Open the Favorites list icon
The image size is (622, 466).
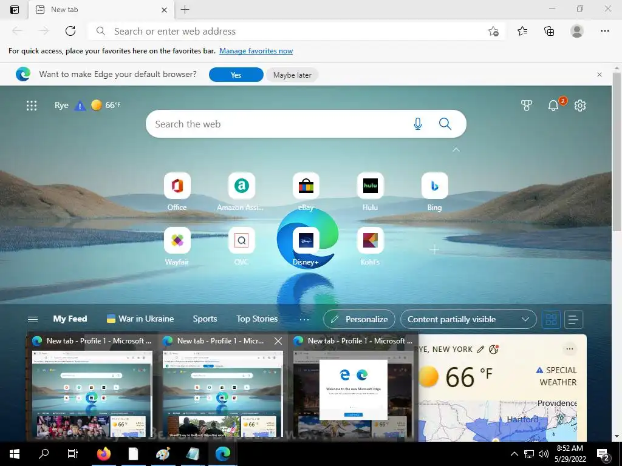click(x=522, y=31)
